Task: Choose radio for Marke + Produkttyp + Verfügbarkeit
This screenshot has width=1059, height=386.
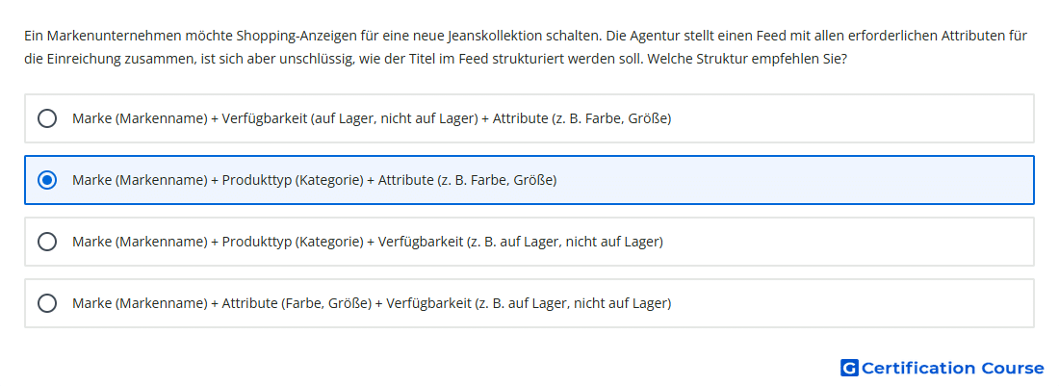Action: click(x=46, y=242)
